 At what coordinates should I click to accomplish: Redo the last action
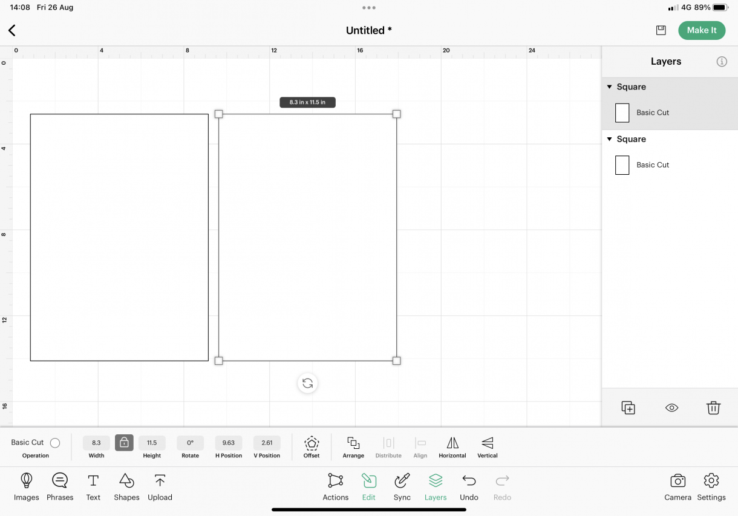click(502, 487)
